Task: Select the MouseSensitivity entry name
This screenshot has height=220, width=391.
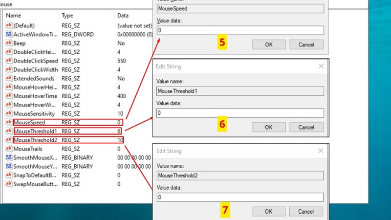Action: (34, 114)
